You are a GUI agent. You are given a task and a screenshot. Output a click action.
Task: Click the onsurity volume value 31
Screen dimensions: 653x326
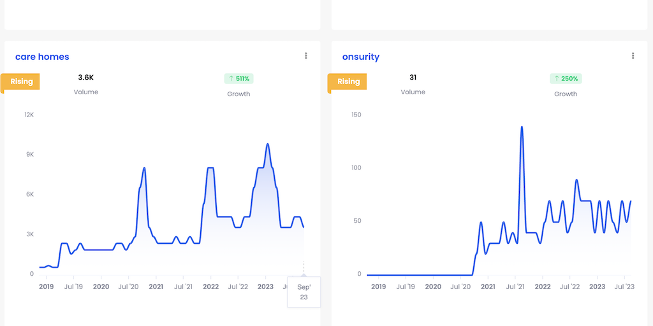[x=413, y=77]
